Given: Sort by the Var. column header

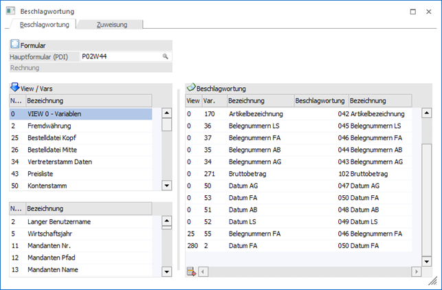Looking at the screenshot, I should (209, 100).
